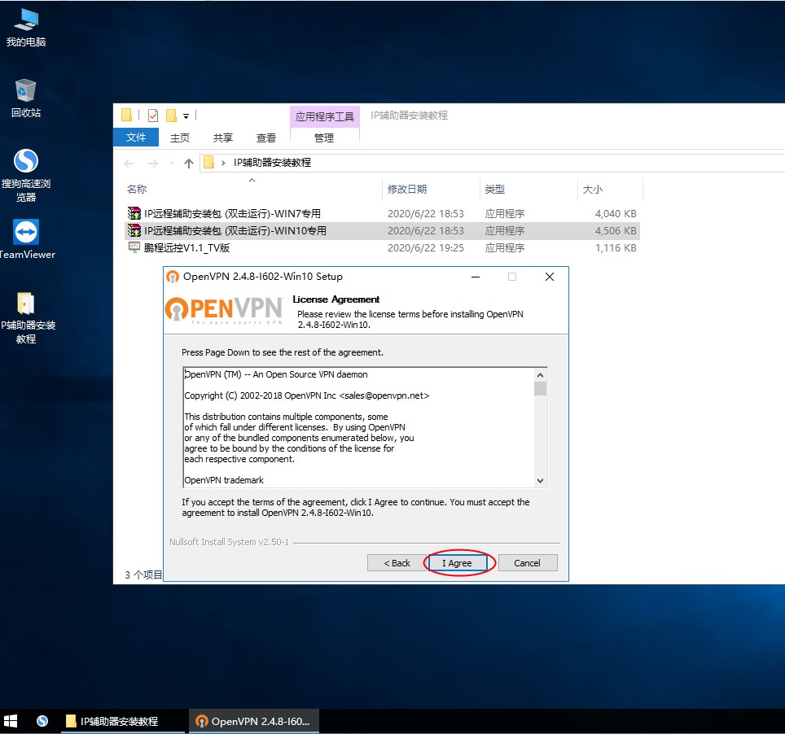Switch to OpenVPN setup taskbar item
Screen dimensions: 785x734
[x=253, y=721]
